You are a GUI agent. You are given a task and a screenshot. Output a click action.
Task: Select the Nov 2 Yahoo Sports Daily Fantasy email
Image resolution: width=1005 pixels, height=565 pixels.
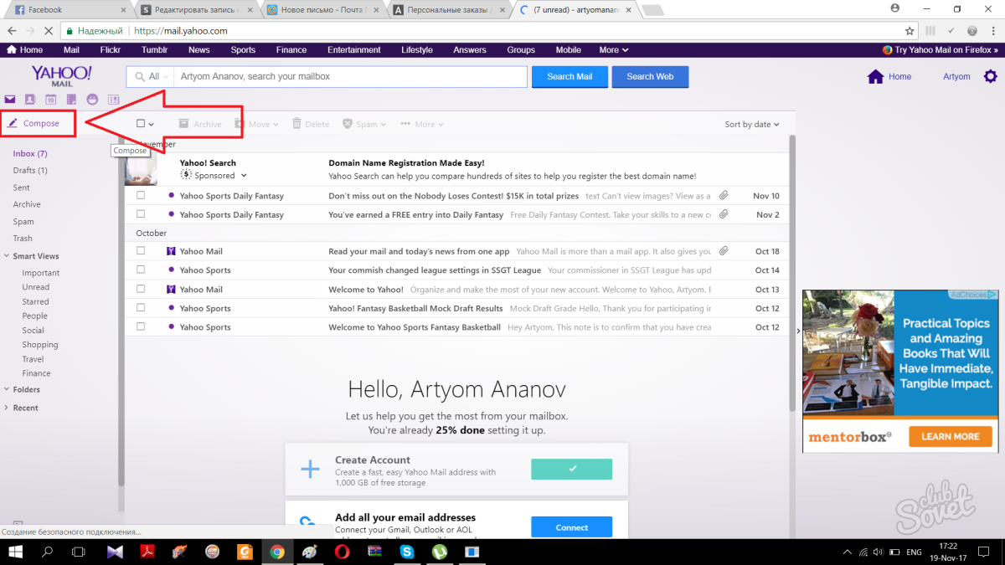141,214
